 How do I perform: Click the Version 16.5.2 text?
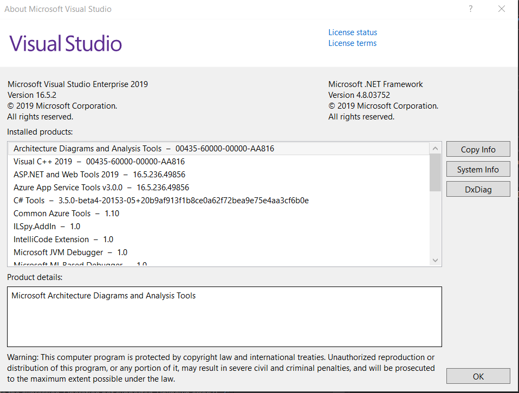32,95
